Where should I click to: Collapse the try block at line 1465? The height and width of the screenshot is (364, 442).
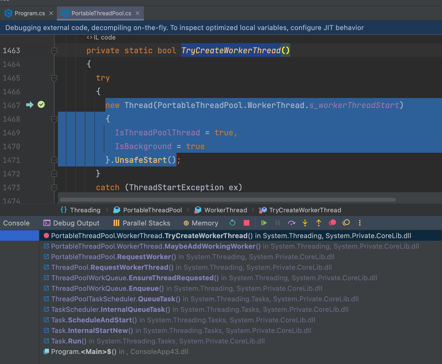(54, 78)
